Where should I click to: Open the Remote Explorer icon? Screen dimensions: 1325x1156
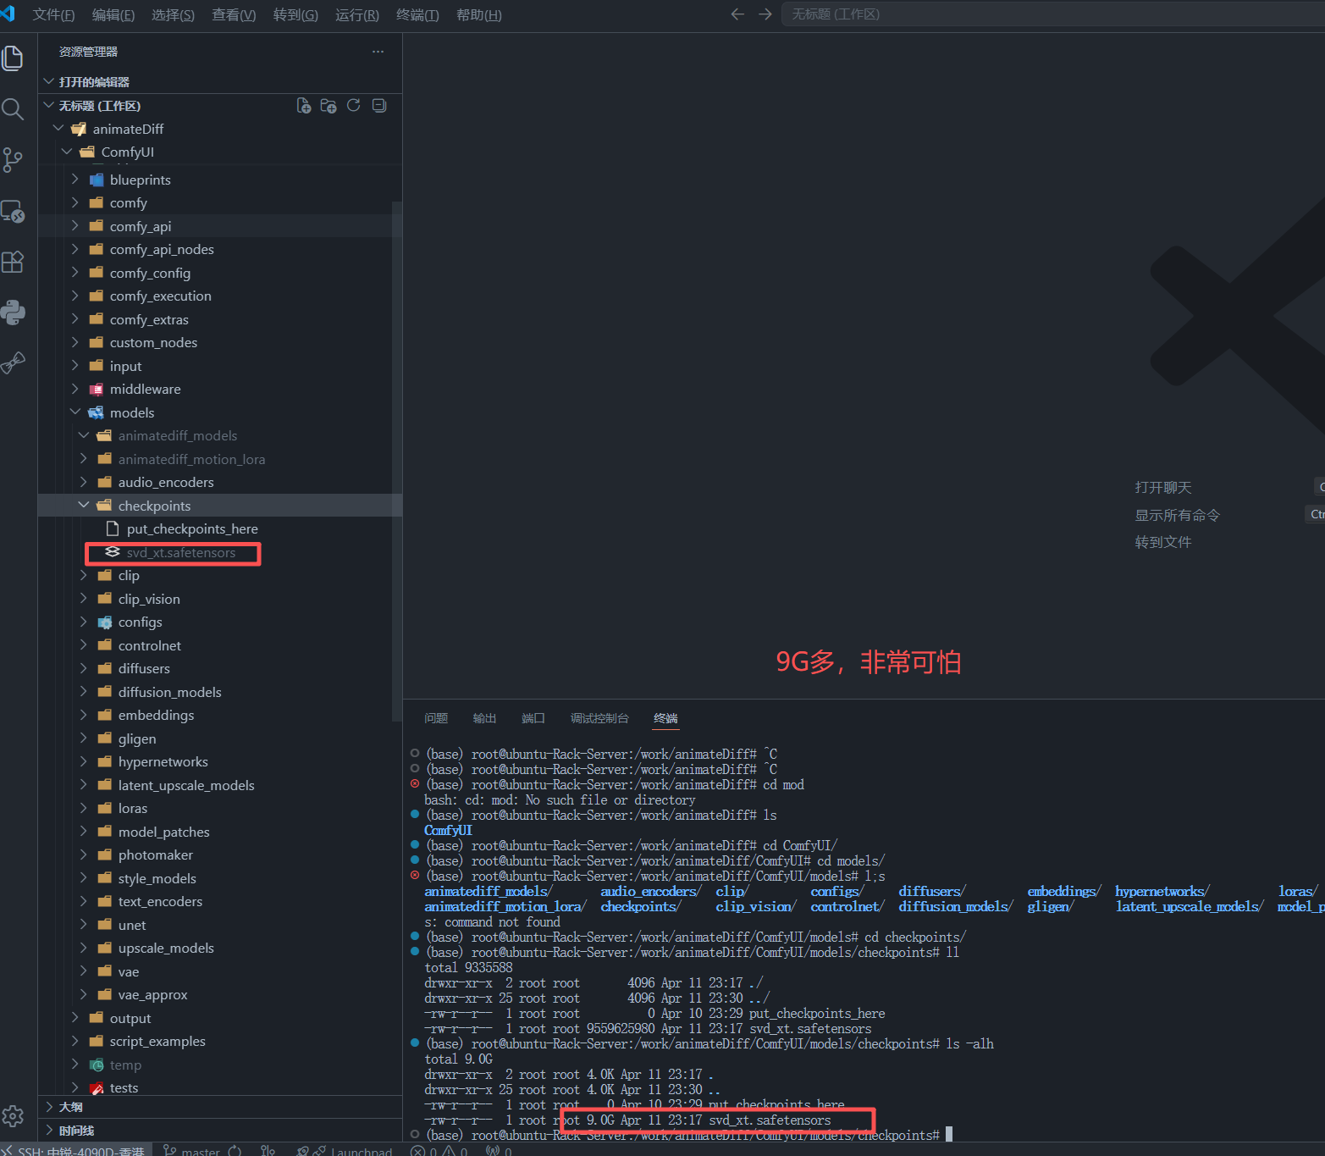coord(13,211)
